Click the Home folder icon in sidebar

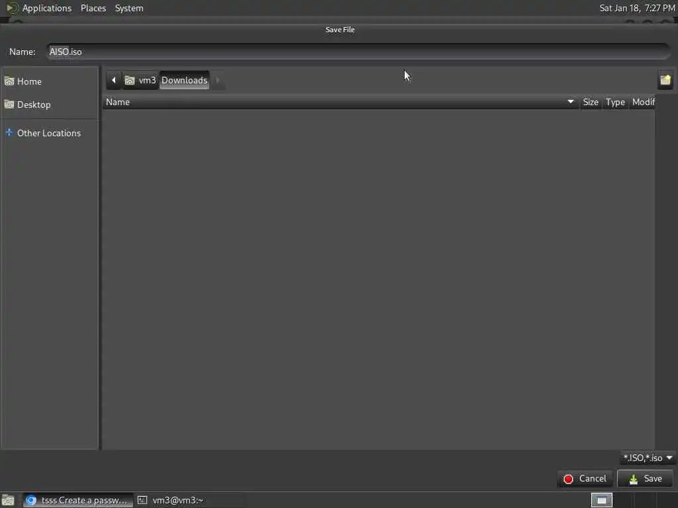pyautogui.click(x=9, y=81)
